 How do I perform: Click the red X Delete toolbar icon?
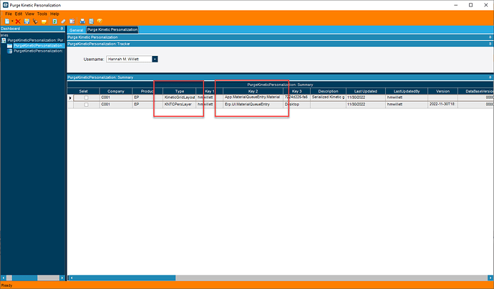tap(18, 22)
